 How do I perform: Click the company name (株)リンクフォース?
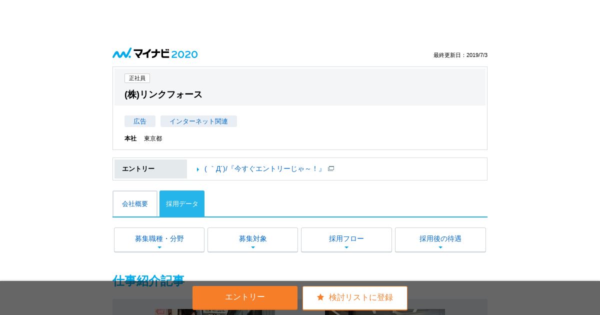pos(163,94)
